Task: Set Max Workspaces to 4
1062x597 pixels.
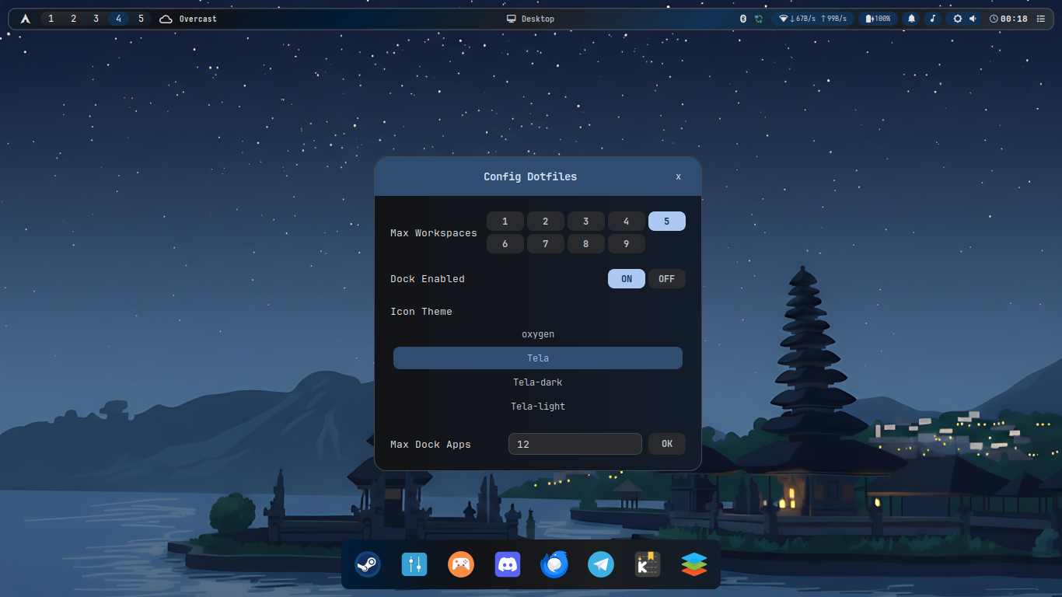Action: pos(627,222)
